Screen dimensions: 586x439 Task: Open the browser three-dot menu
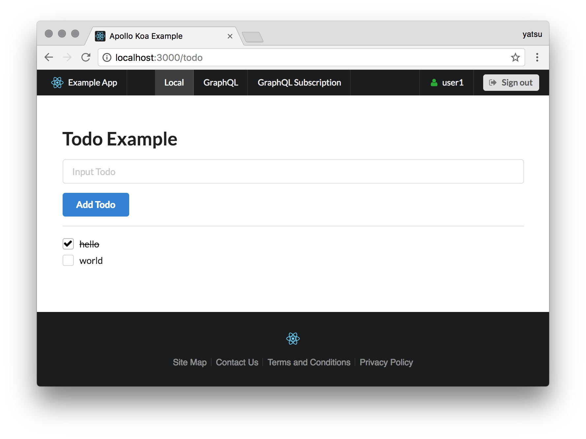tap(537, 57)
